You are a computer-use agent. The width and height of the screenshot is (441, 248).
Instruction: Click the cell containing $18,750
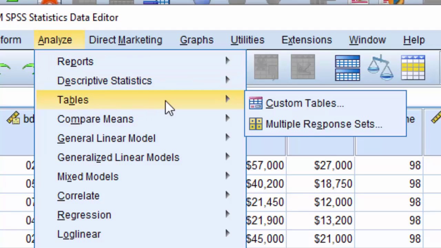coord(332,184)
